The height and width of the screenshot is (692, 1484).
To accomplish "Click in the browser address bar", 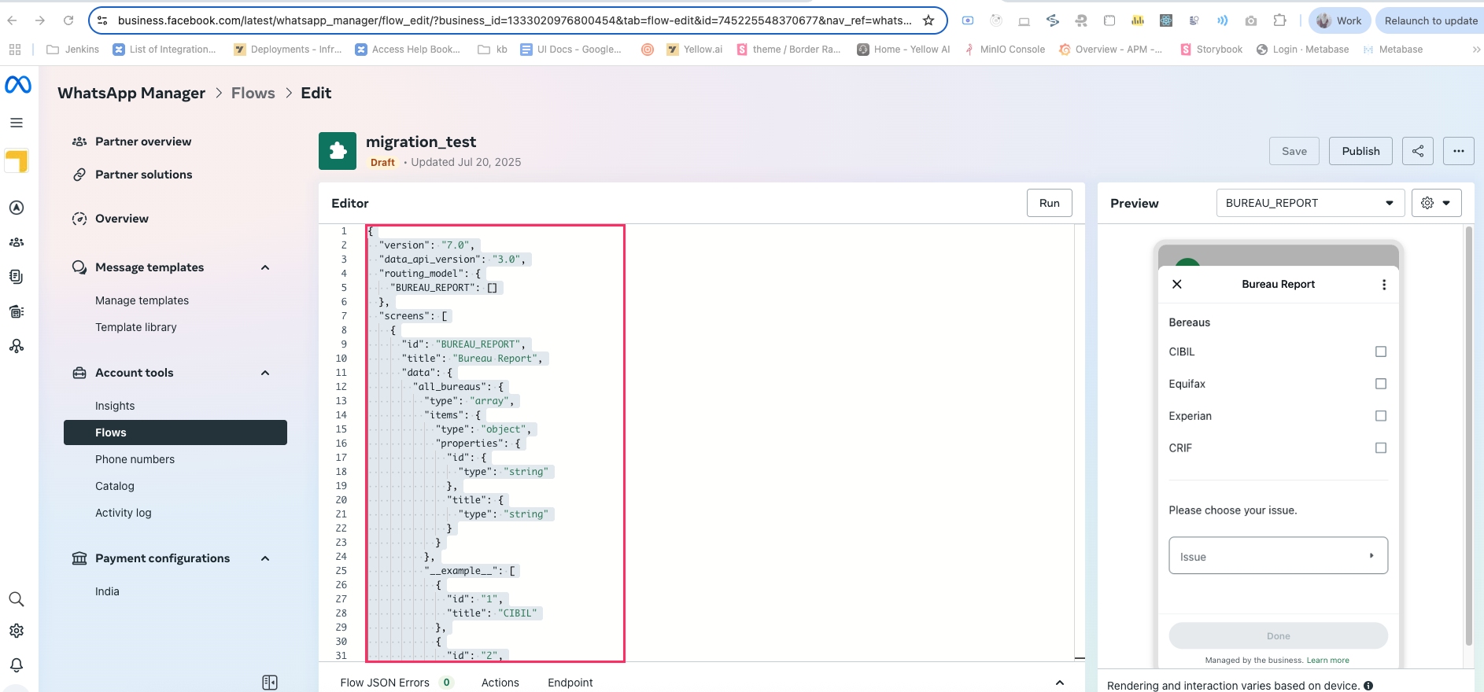I will tap(515, 20).
